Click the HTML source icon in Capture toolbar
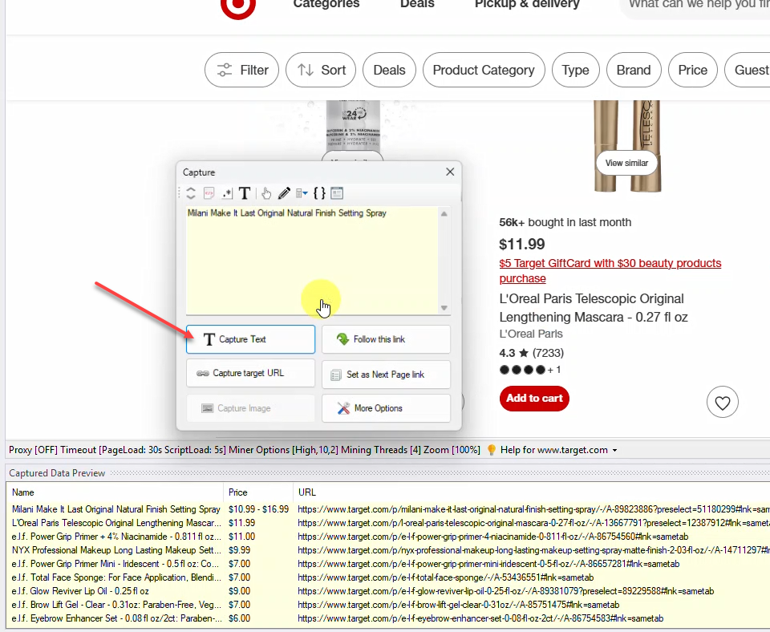Viewport: 770px width, 632px height. pos(209,193)
